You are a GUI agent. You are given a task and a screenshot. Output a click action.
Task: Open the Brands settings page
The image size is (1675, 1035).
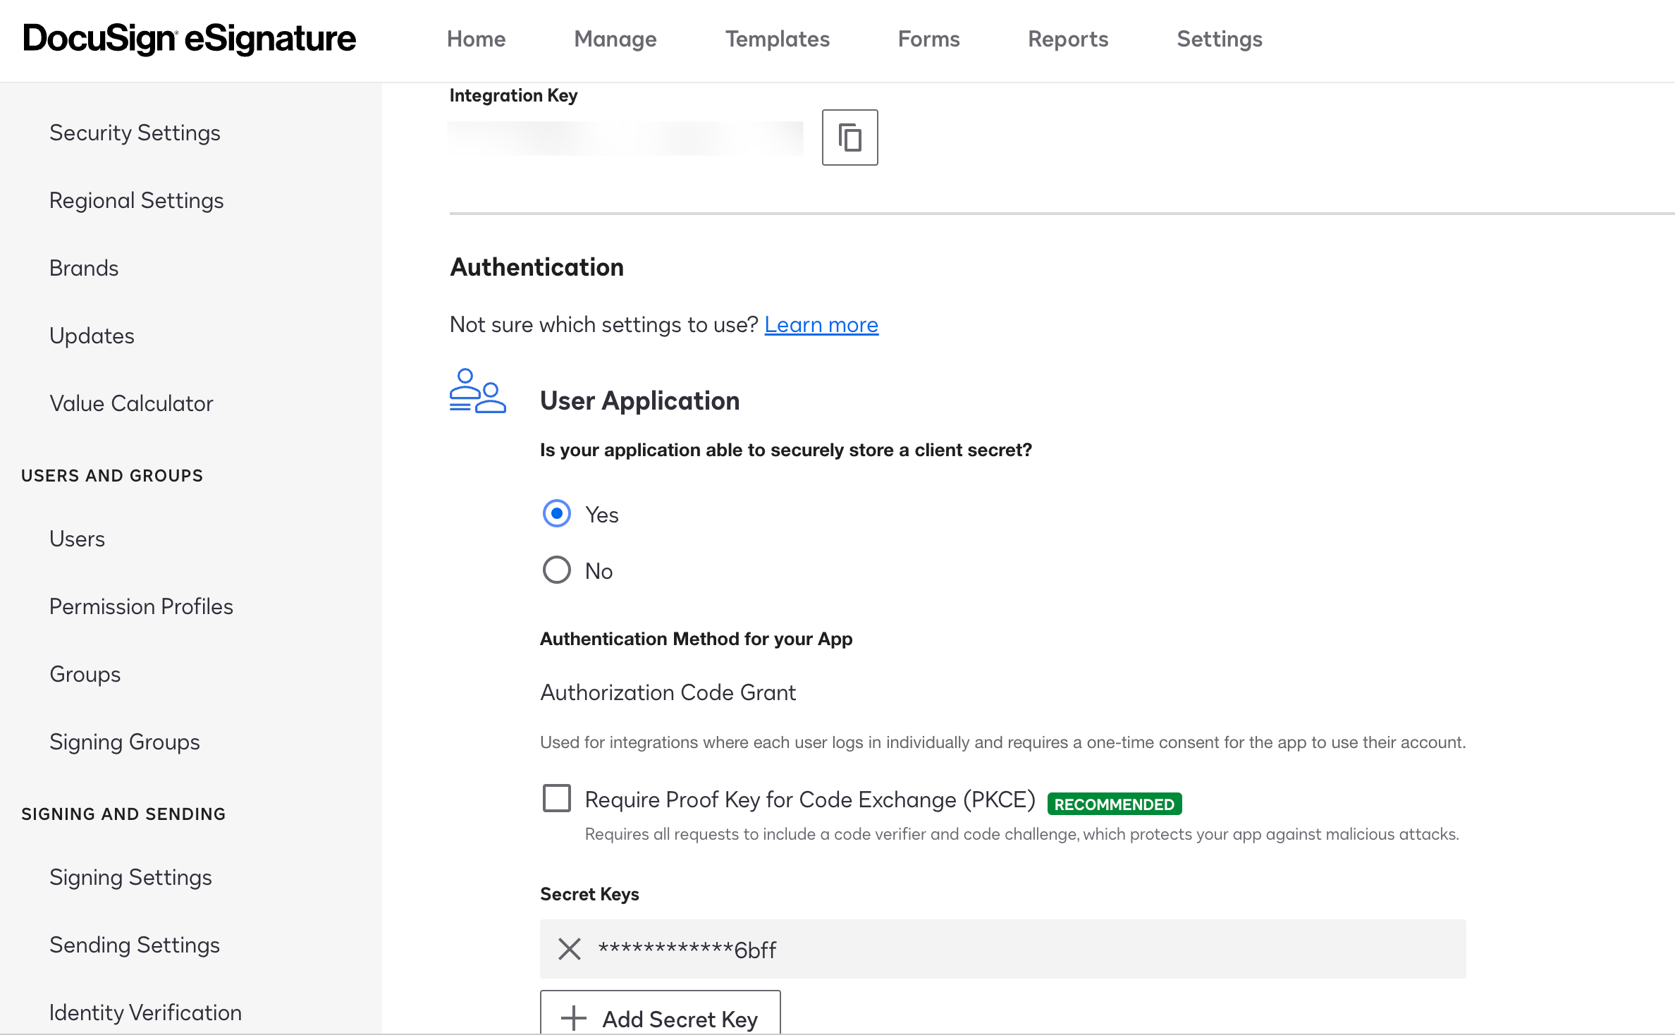[84, 268]
